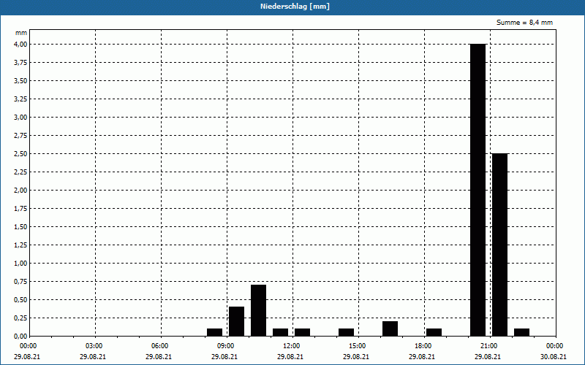This screenshot has height=365, width=585.
Task: Click the 3,75 y-axis value
Action: [20, 63]
